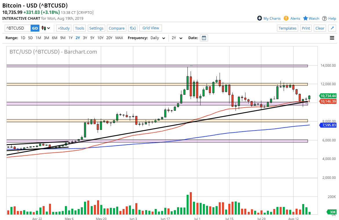Open the Templates panel

click(287, 28)
